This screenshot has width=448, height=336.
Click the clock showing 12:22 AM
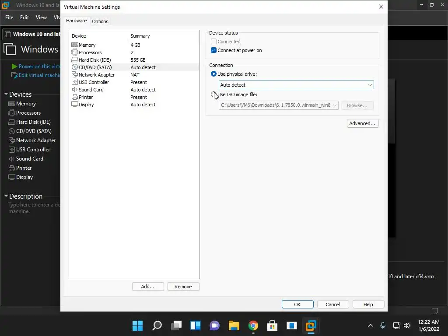click(429, 322)
